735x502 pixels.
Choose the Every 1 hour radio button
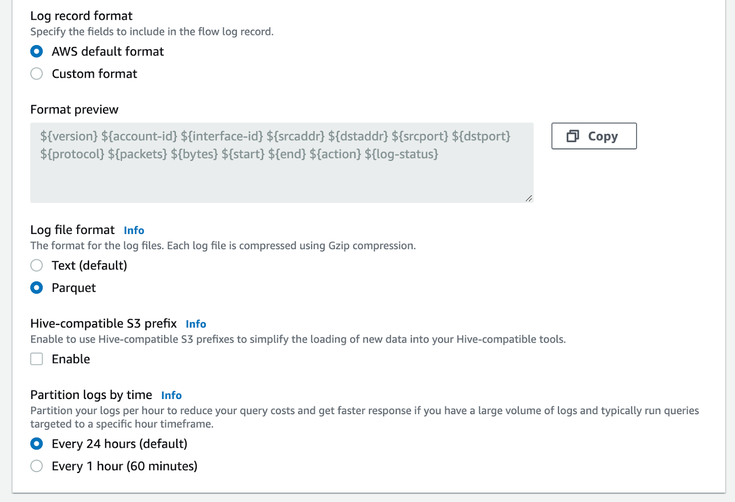[37, 466]
